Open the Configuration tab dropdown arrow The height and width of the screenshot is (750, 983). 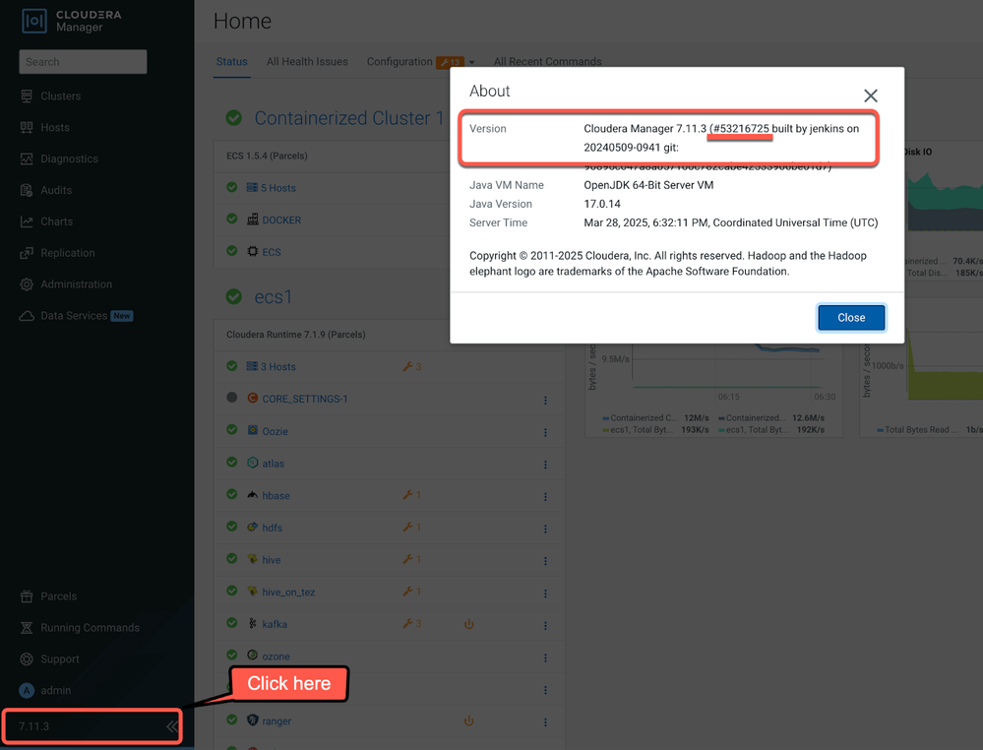click(x=471, y=62)
